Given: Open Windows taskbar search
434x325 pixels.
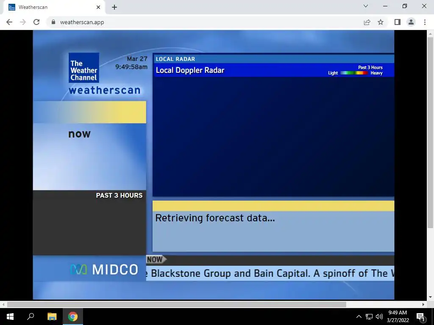Looking at the screenshot, I should click(31, 317).
